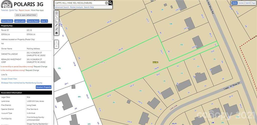This screenshot has height=125, width=257.
Task: Click parcel number (15) on the map
Action: tap(59, 68)
